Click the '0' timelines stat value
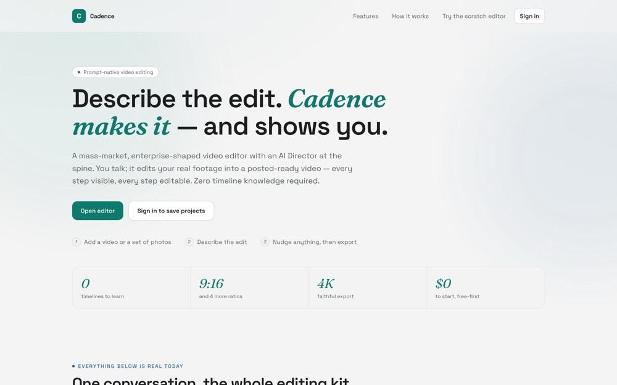This screenshot has width=617, height=385. (85, 283)
